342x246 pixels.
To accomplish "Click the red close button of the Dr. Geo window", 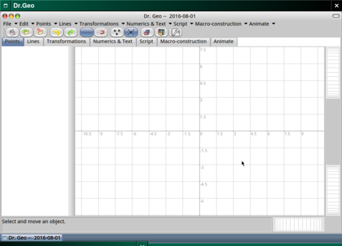I will (5, 16).
